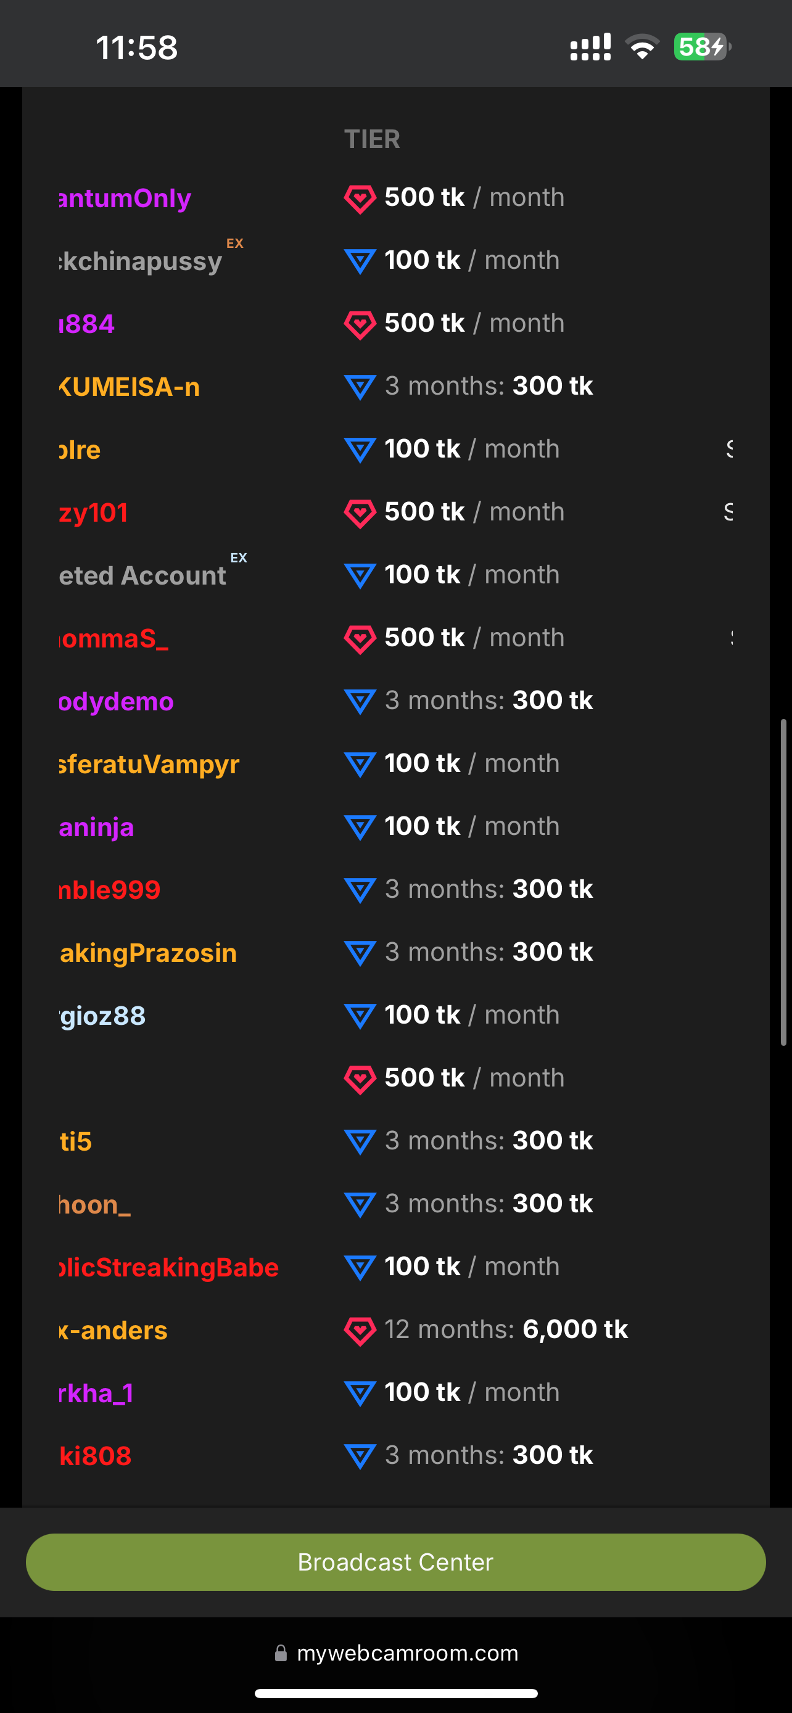Click the blue triangle icon next to ki808
The height and width of the screenshot is (1713, 792).
[360, 1456]
